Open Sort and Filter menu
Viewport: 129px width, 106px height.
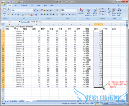pyautogui.click(x=114, y=12)
